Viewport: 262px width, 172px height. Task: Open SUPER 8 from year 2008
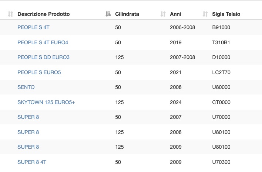click(28, 132)
